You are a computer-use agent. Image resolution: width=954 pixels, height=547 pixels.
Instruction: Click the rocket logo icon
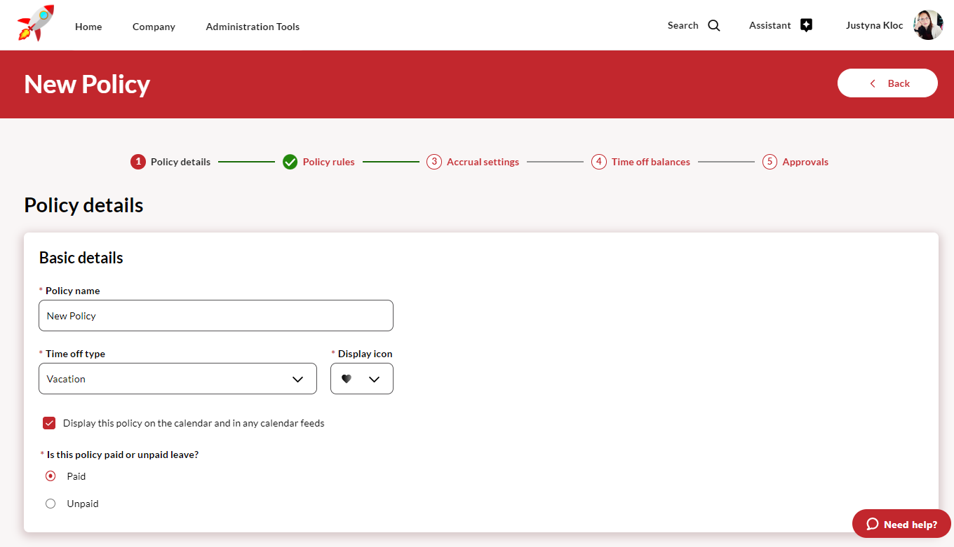click(x=36, y=24)
